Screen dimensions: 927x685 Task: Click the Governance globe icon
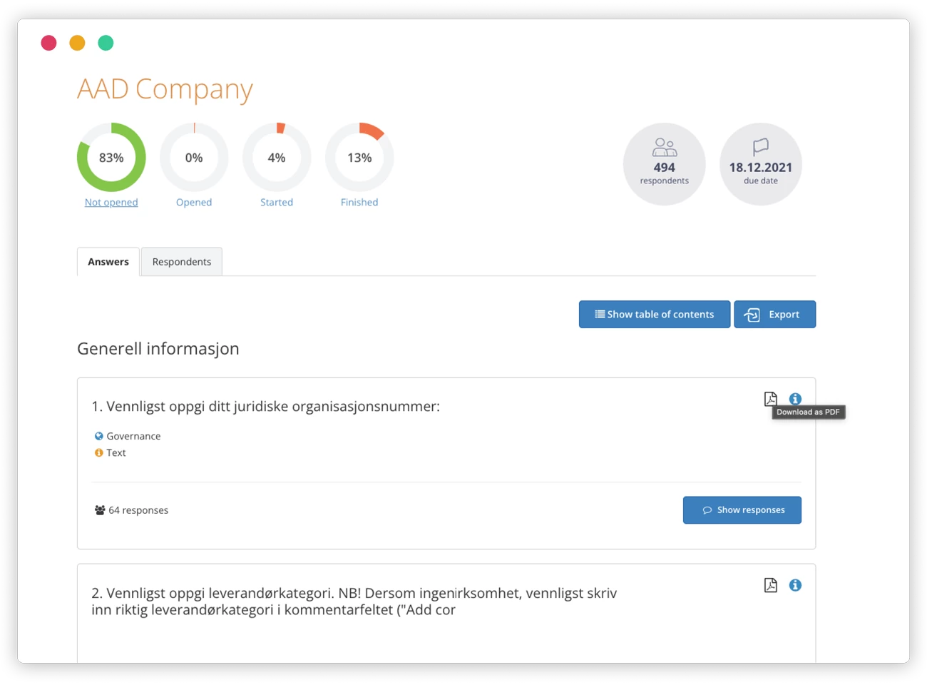pyautogui.click(x=99, y=436)
